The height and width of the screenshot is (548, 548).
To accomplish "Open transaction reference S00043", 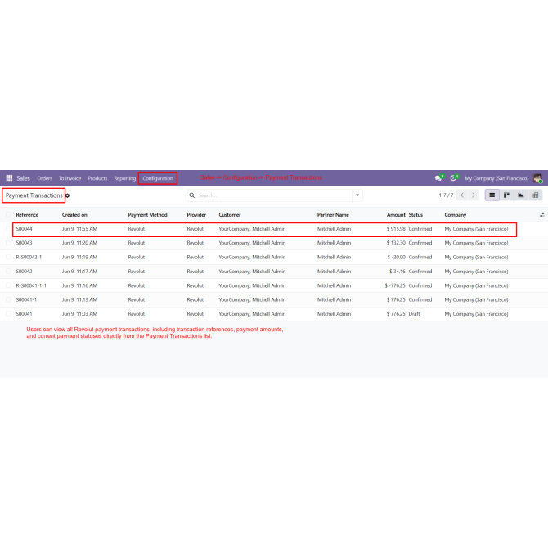I will tap(24, 243).
